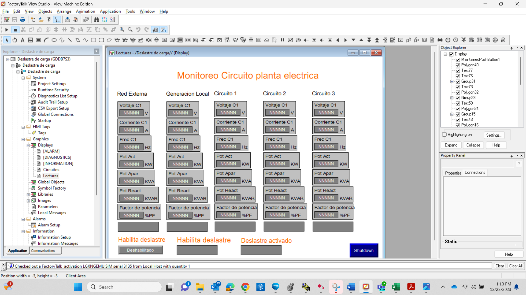Select the Image object tool
This screenshot has height=295, width=526.
coord(30,40)
